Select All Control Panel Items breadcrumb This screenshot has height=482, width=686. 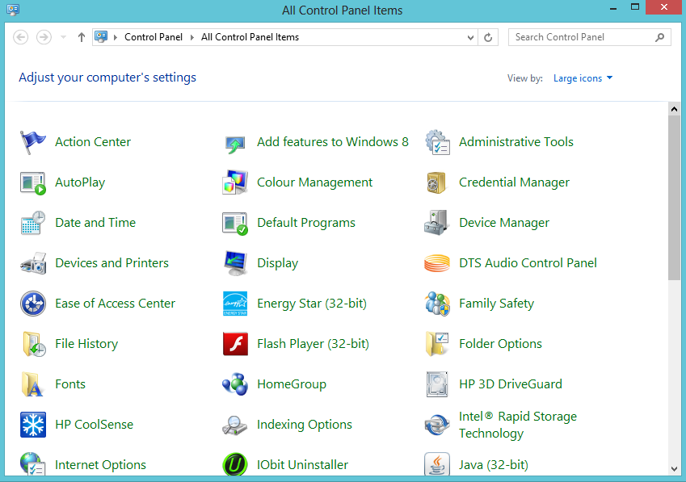click(x=250, y=37)
